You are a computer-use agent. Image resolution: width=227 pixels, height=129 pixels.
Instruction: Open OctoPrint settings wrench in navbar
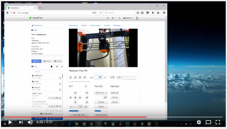click(x=108, y=18)
